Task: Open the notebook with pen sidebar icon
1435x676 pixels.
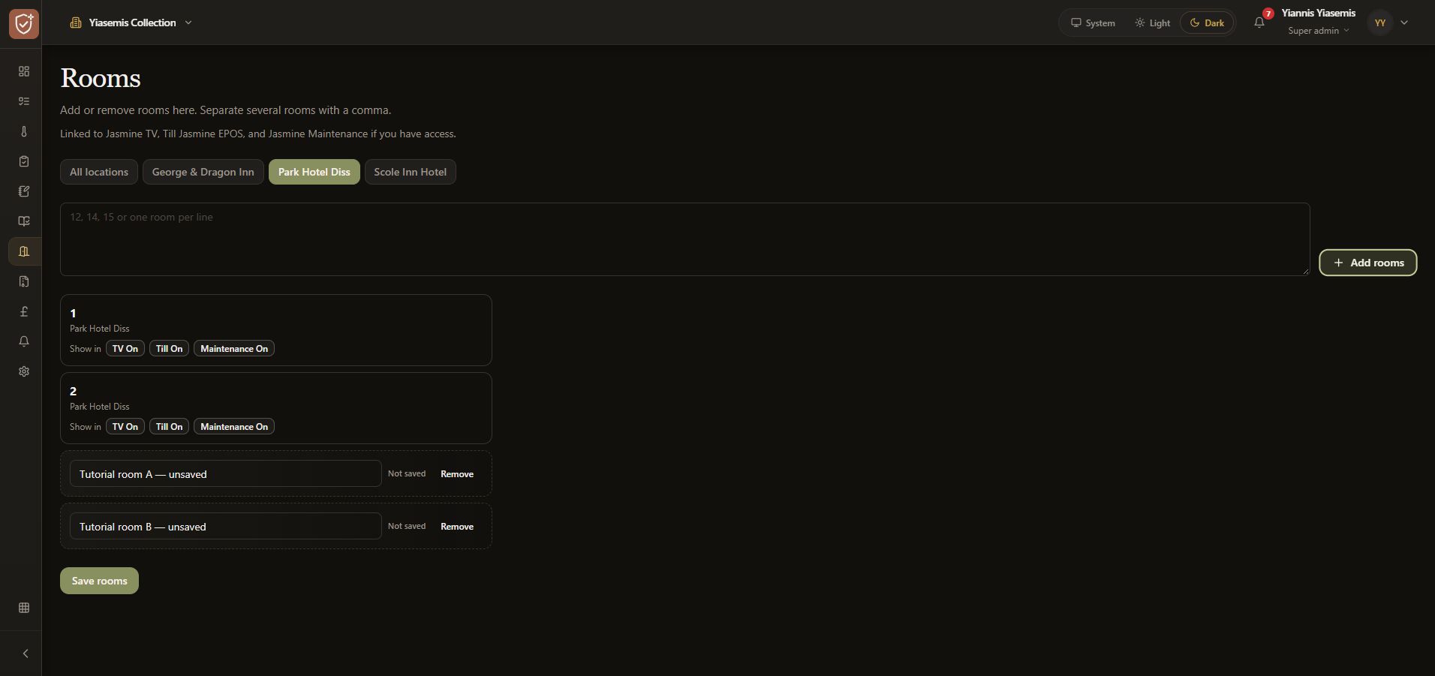Action: (24, 191)
